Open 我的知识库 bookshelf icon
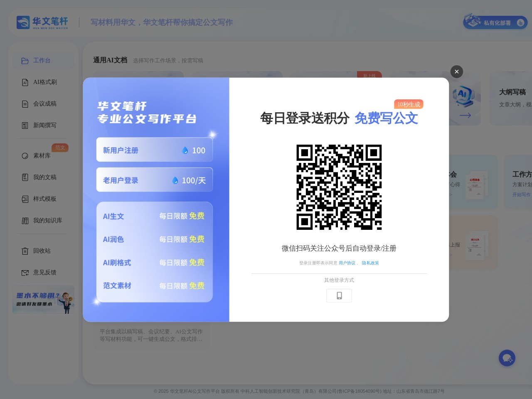 25,221
